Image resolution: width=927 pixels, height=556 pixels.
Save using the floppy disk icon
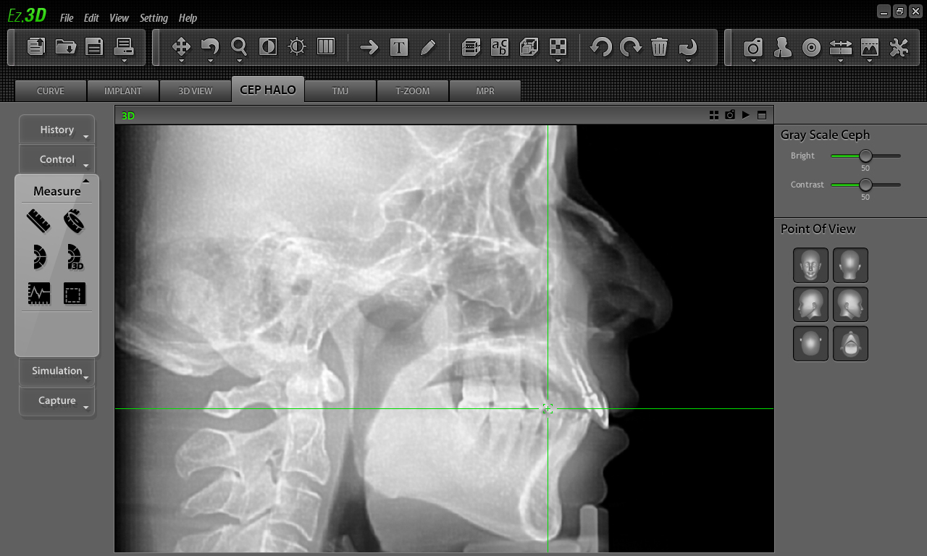click(94, 47)
